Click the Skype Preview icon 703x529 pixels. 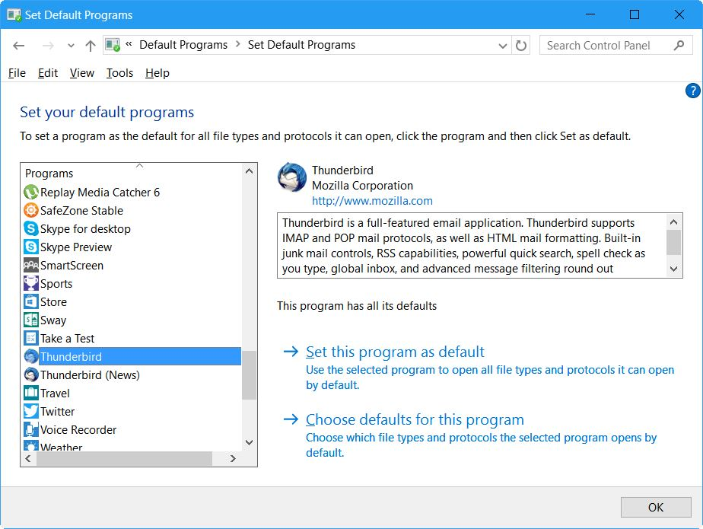pyautogui.click(x=31, y=247)
